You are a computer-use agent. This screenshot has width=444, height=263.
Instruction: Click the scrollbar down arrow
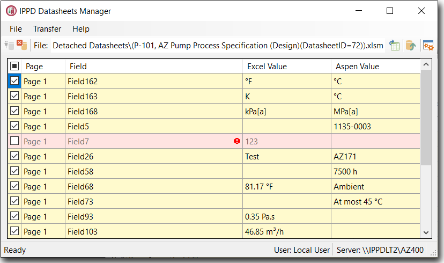426,232
